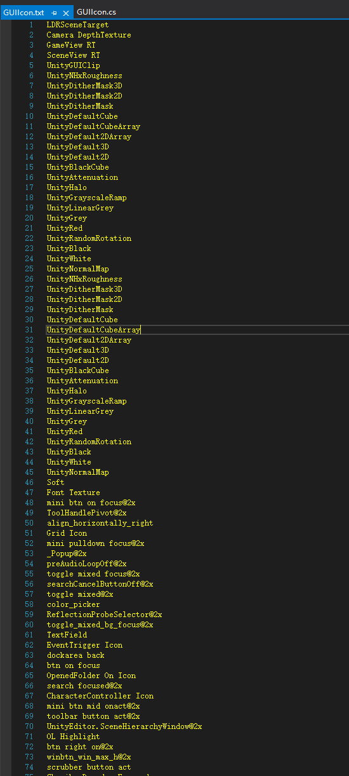Click the Grid Icon line

(x=67, y=533)
